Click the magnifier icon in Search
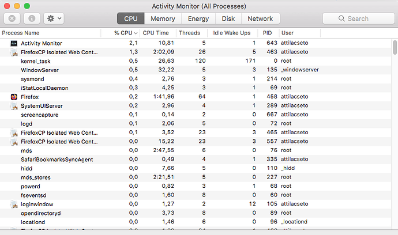The image size is (398, 235). point(341,18)
